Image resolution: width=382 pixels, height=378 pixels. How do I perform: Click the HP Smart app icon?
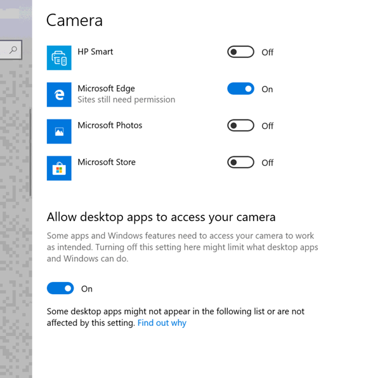coord(59,58)
